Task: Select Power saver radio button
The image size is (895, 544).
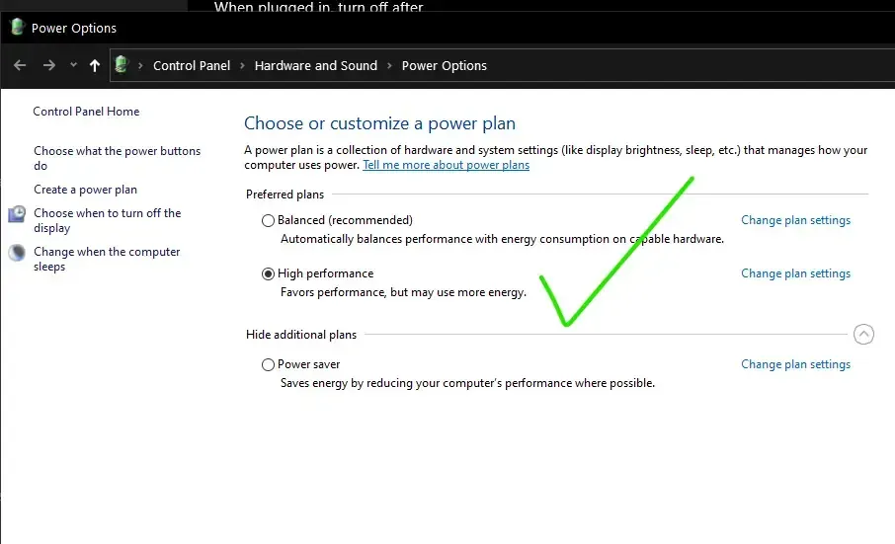Action: (x=268, y=364)
